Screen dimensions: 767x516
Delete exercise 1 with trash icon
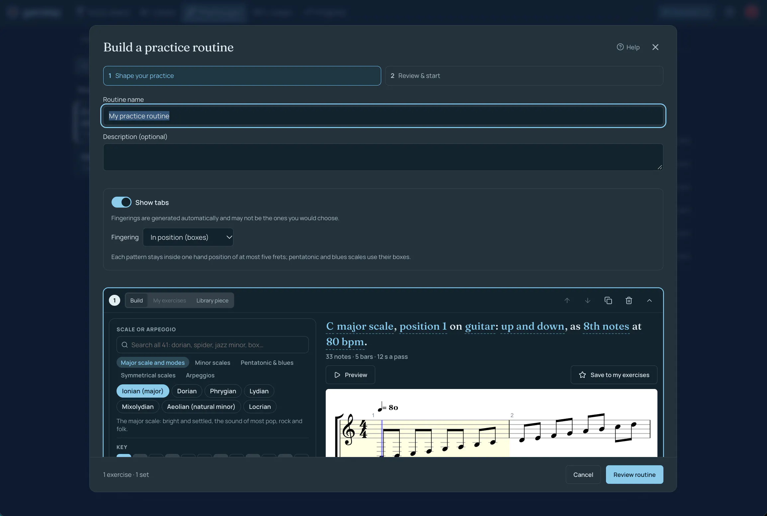pyautogui.click(x=629, y=300)
